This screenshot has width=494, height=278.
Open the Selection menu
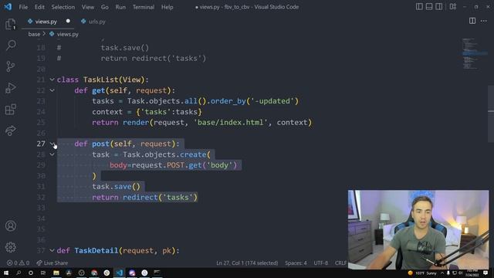(x=63, y=7)
